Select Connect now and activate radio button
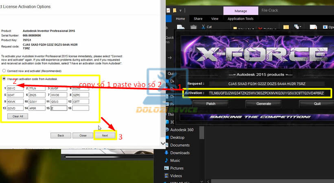Screen dimensions: 334x183 [4, 71]
